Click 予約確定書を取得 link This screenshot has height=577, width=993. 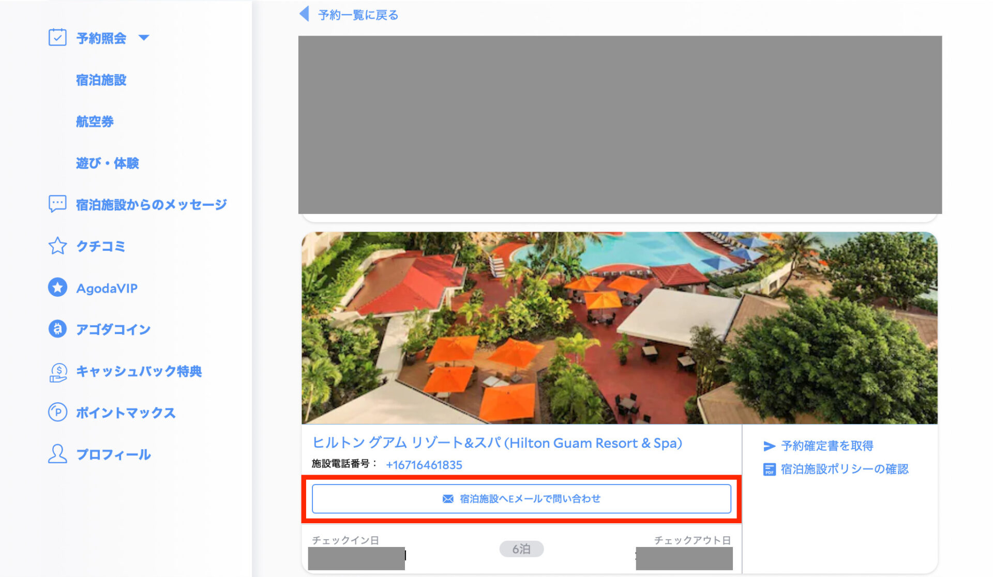[x=827, y=446]
